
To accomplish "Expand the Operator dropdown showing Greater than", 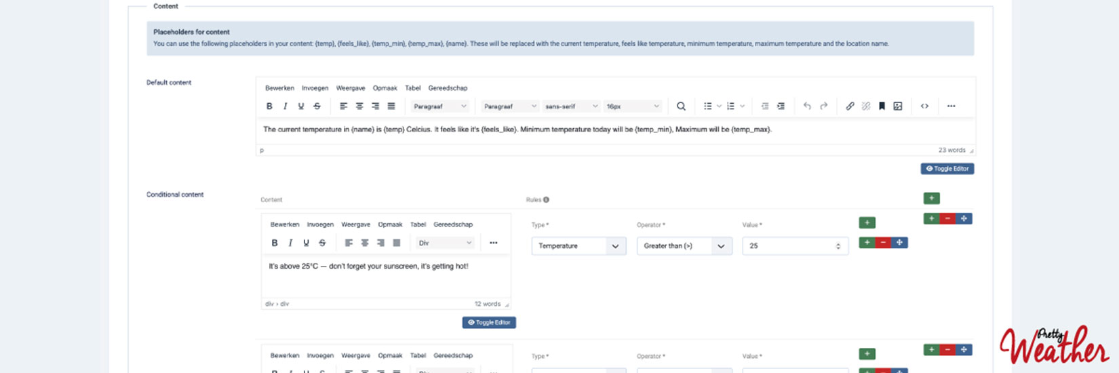I will pos(684,246).
